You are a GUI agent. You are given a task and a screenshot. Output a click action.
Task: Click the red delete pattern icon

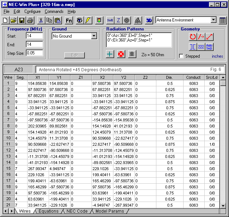point(121,54)
